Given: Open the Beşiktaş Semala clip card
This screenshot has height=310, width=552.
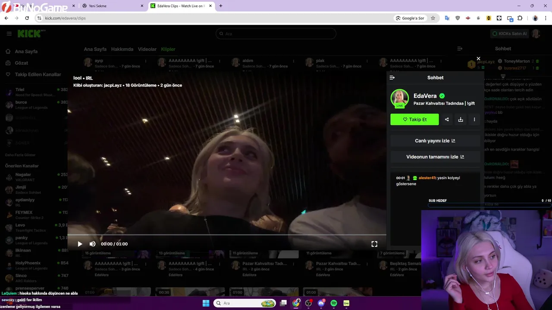Looking at the screenshot, I should [399, 263].
